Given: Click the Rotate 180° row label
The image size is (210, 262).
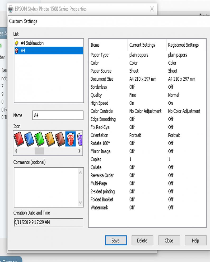Looking at the screenshot, I should click(100, 143).
